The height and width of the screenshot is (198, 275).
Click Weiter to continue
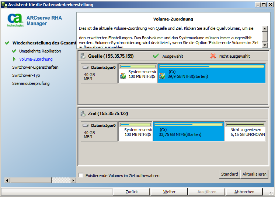[x=169, y=192]
